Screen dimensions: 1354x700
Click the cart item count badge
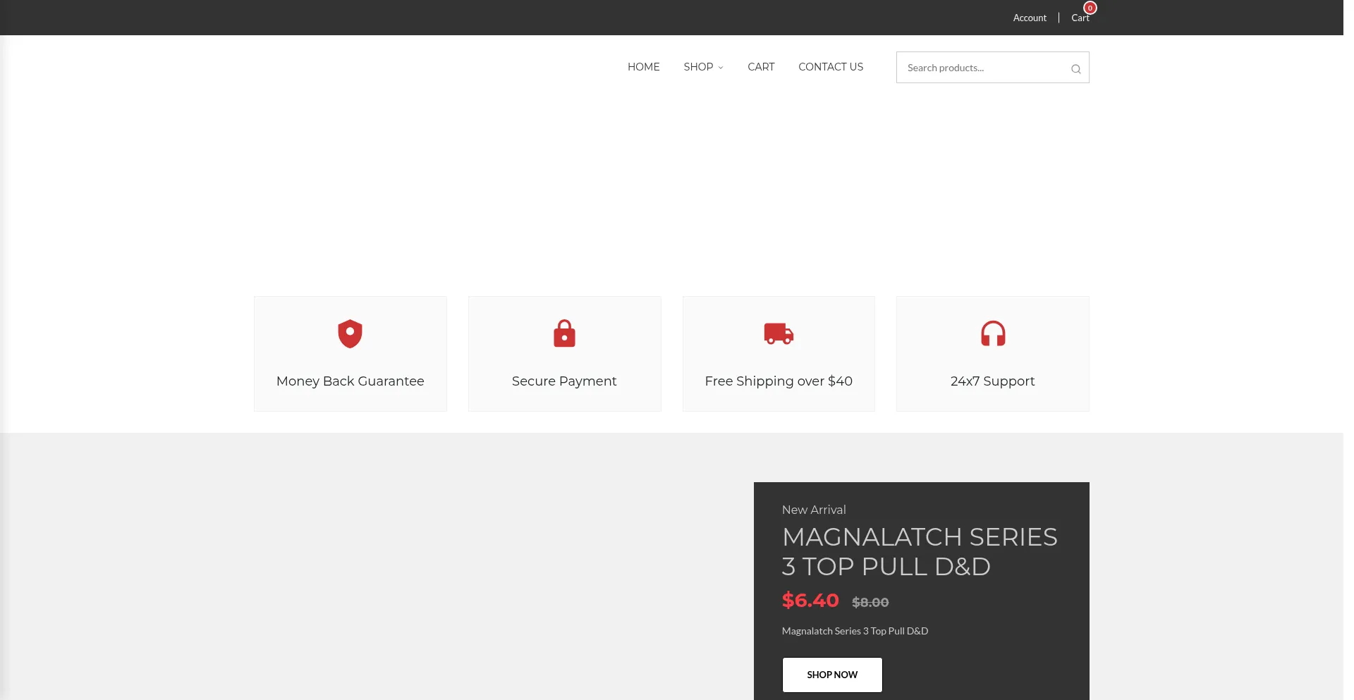coord(1090,8)
